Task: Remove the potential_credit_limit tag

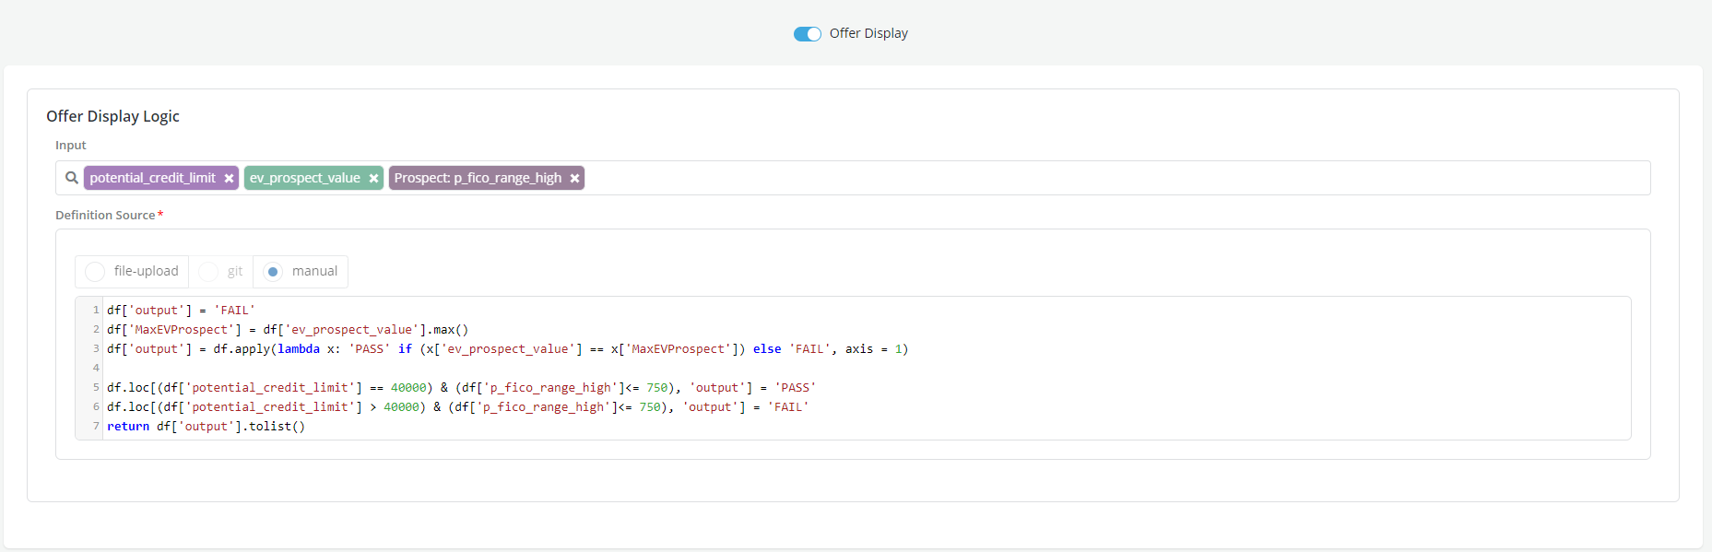Action: click(229, 179)
